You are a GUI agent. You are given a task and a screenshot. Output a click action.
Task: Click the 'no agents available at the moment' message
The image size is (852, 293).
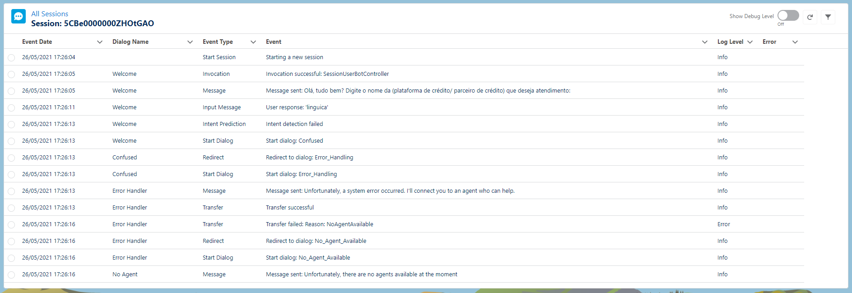[362, 274]
